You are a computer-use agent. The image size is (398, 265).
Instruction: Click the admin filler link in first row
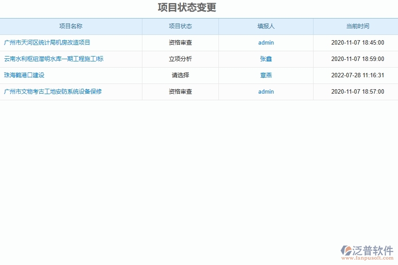[x=265, y=42]
